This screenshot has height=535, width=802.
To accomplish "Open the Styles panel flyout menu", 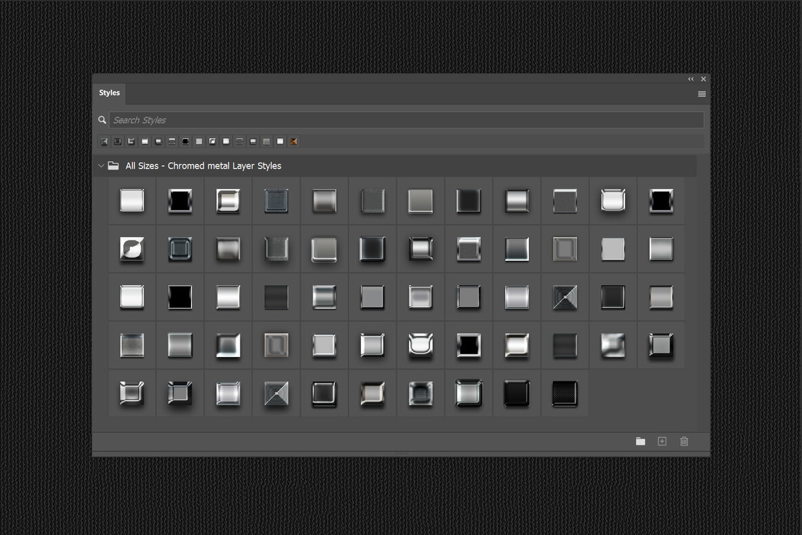I will tap(702, 94).
